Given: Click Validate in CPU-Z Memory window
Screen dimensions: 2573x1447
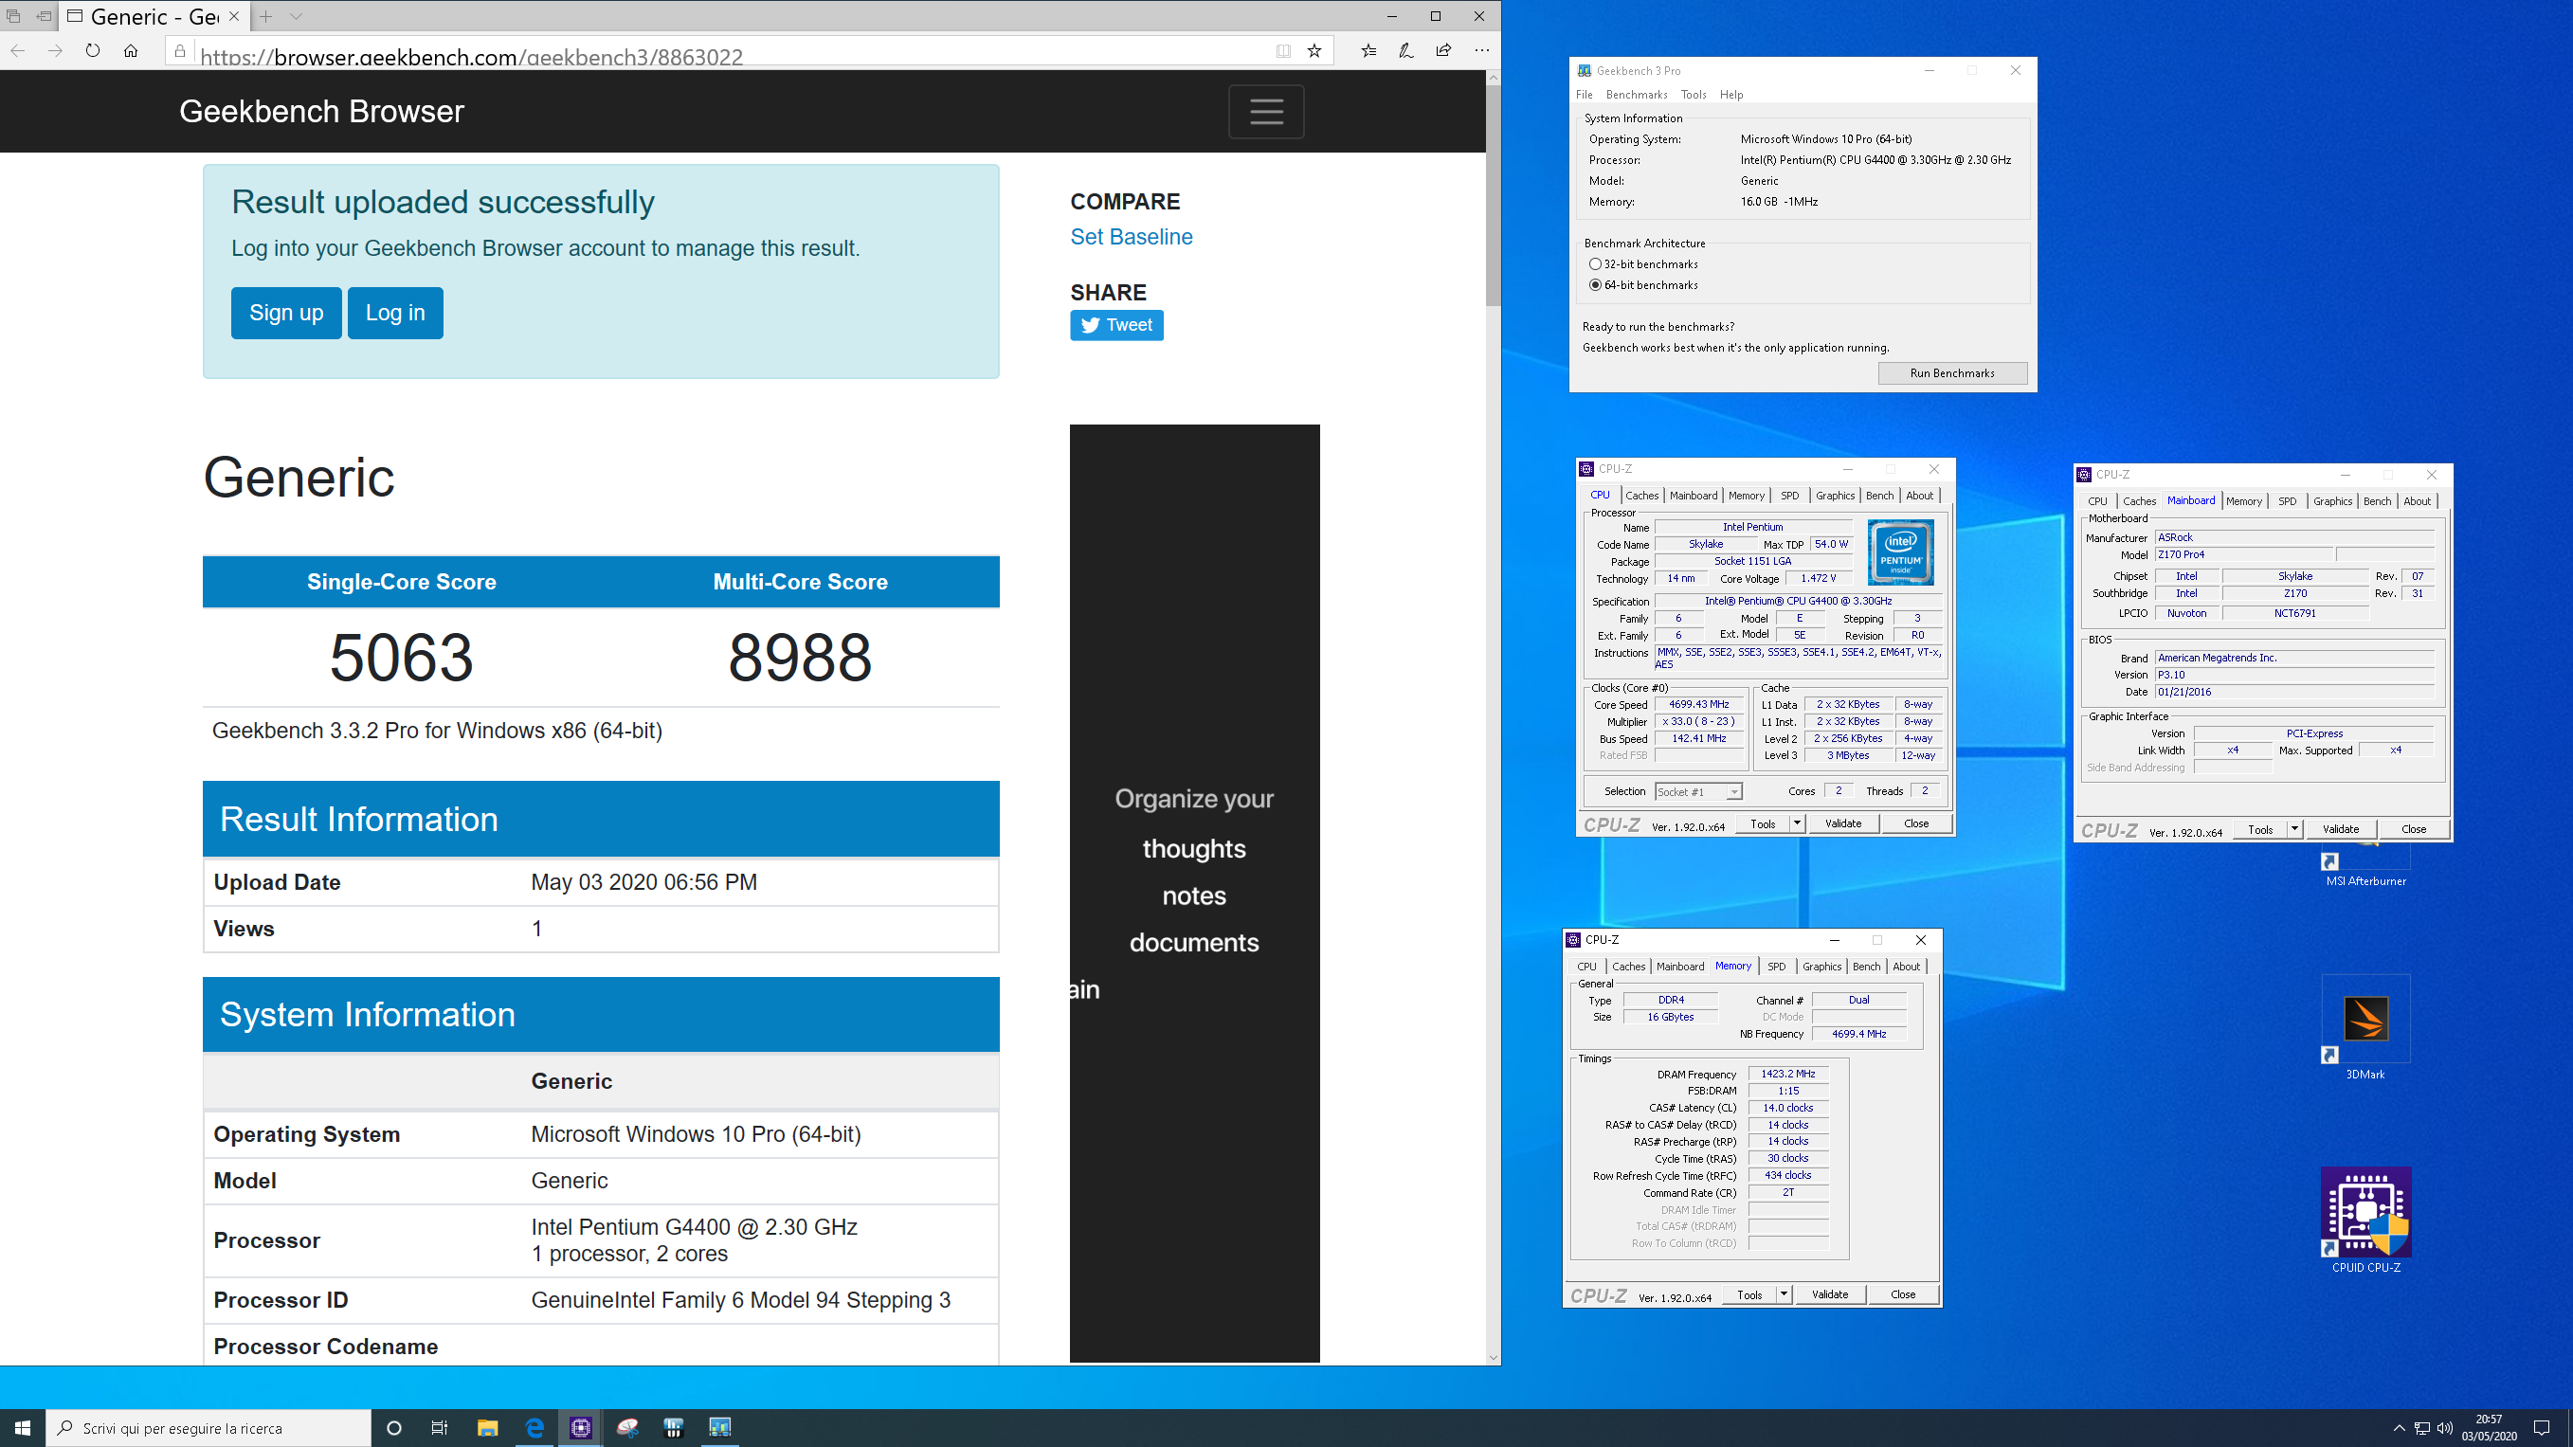Looking at the screenshot, I should tap(1830, 1295).
